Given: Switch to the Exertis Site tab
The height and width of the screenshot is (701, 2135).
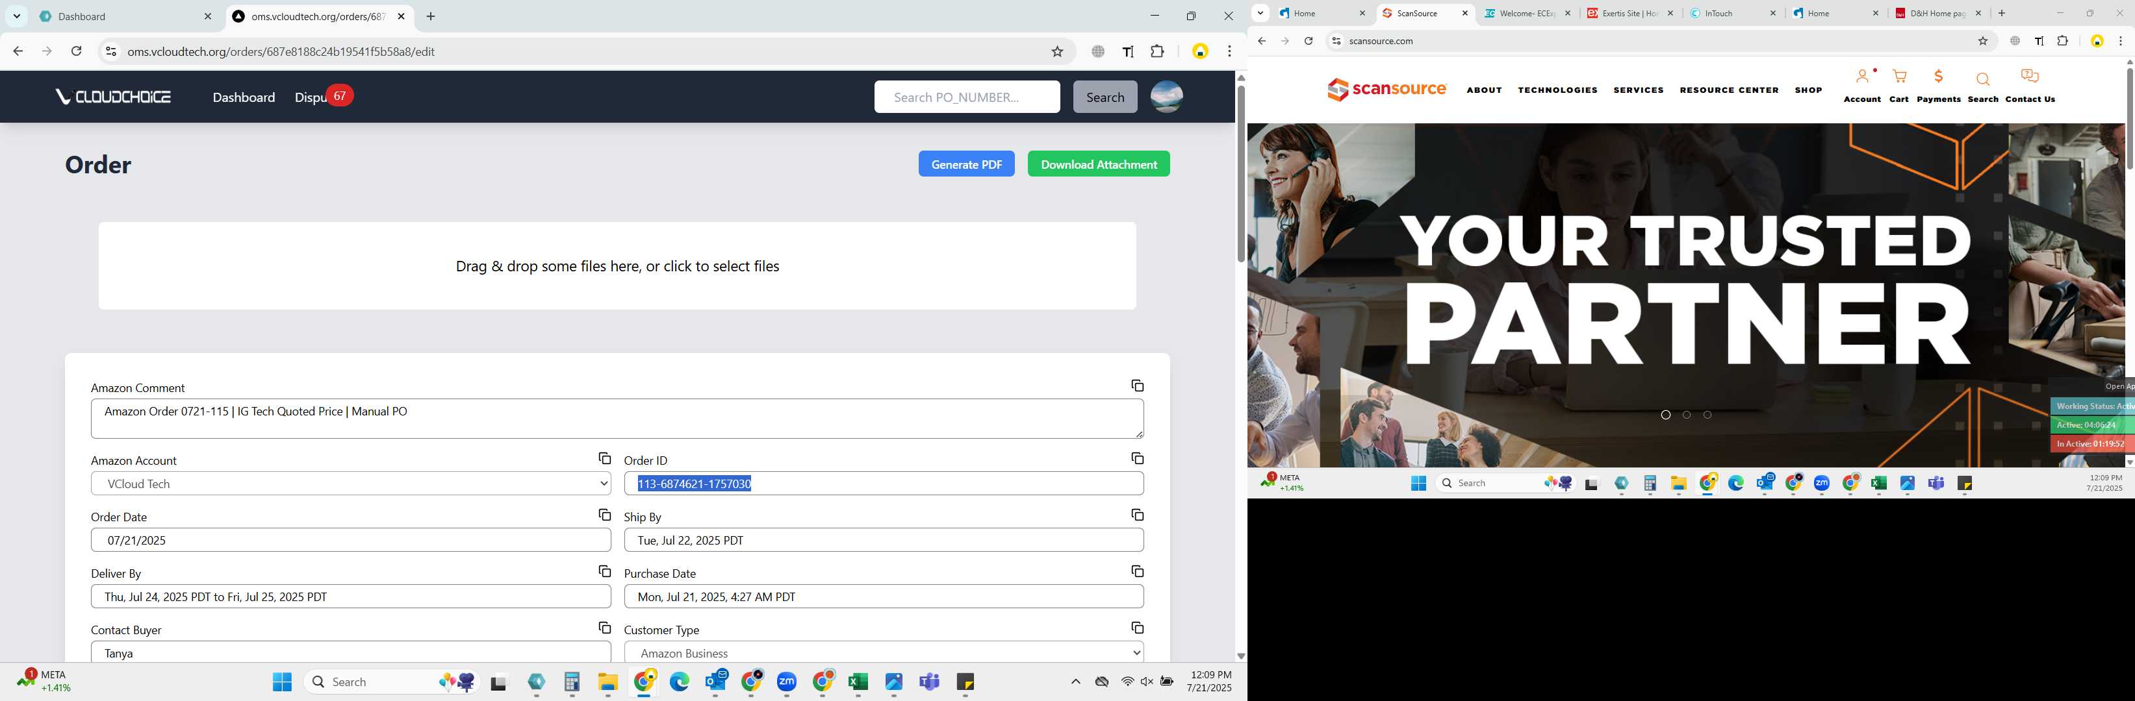Looking at the screenshot, I should [1629, 13].
